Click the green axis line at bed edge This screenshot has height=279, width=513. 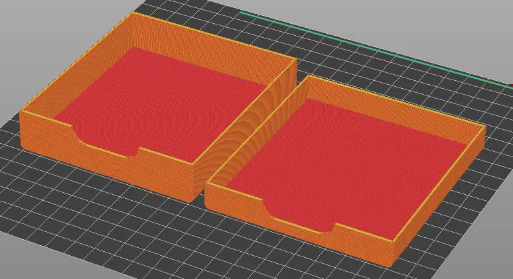(376, 50)
